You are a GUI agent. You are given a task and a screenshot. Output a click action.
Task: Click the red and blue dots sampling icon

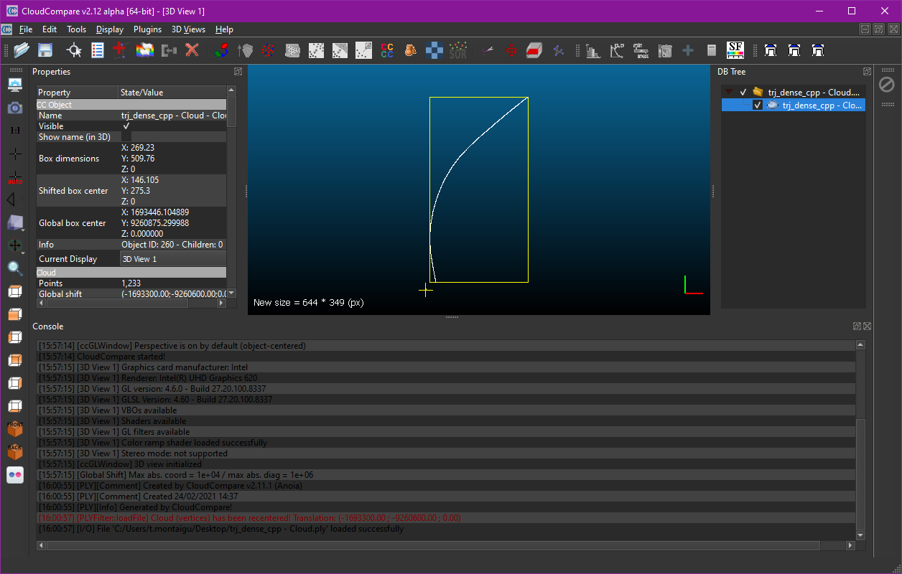pyautogui.click(x=269, y=50)
